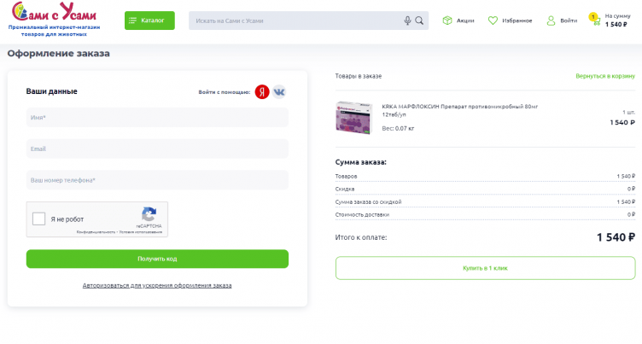This screenshot has height=344, width=642.
Task: Focus the Email input field
Action: (157, 149)
